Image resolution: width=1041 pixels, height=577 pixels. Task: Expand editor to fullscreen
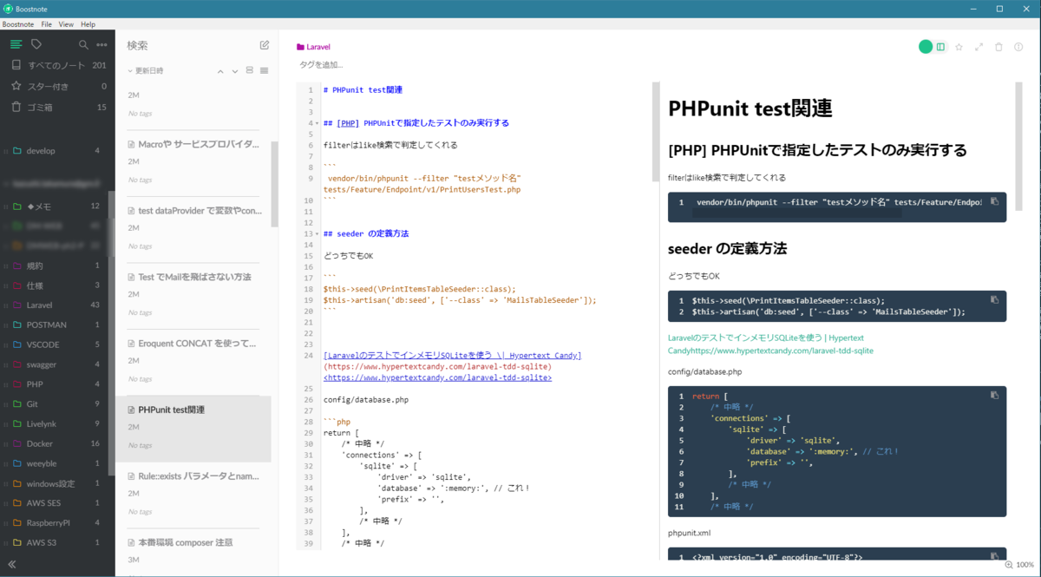point(979,47)
